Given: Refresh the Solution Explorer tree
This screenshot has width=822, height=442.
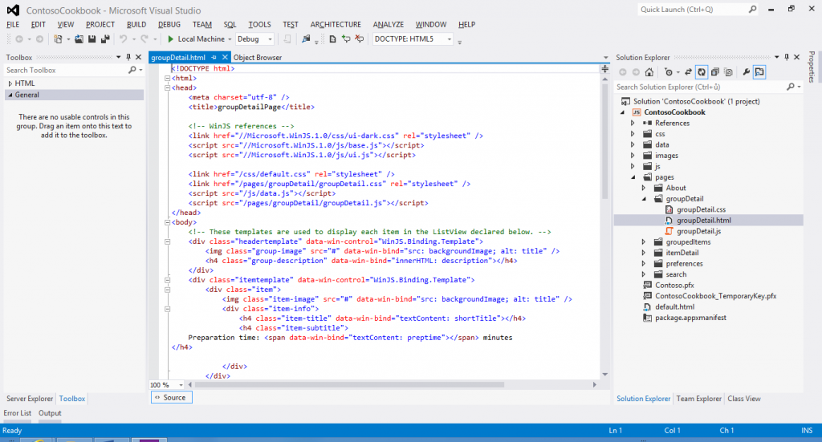Looking at the screenshot, I should tap(701, 72).
